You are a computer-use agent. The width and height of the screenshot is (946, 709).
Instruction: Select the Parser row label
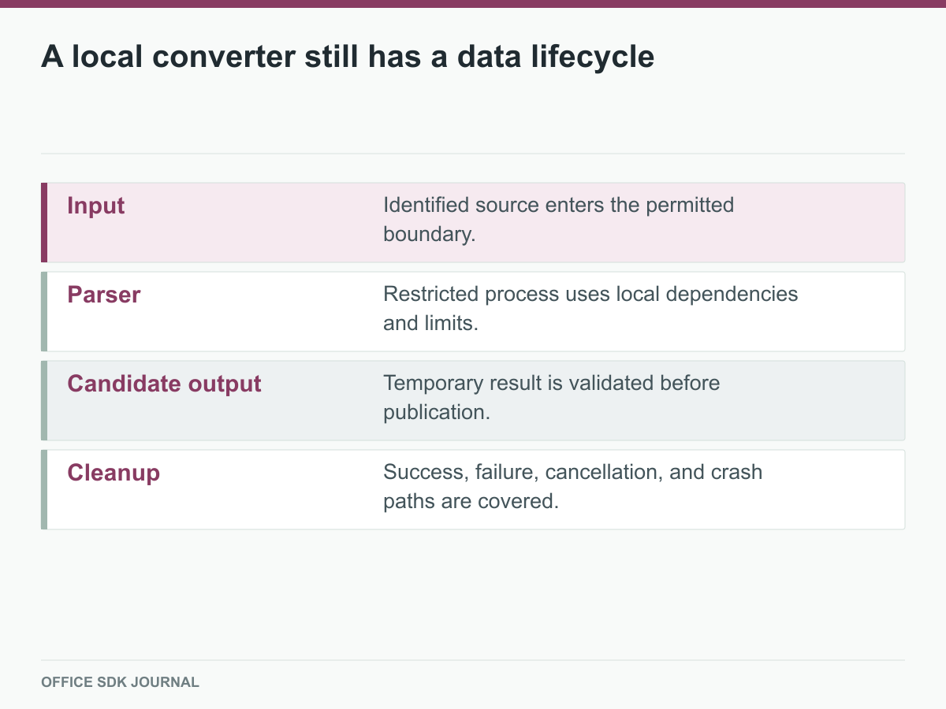point(104,295)
